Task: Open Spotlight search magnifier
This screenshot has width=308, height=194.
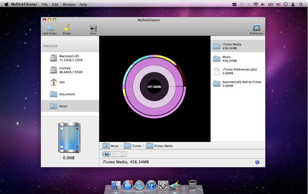Action: point(301,4)
